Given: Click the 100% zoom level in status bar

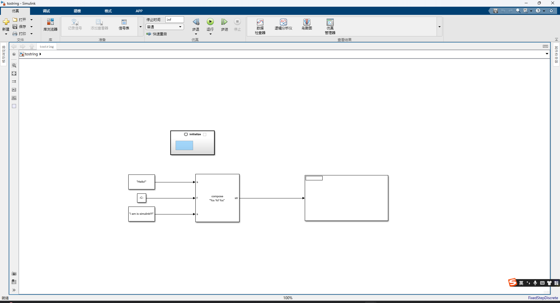Looking at the screenshot, I should (x=288, y=298).
